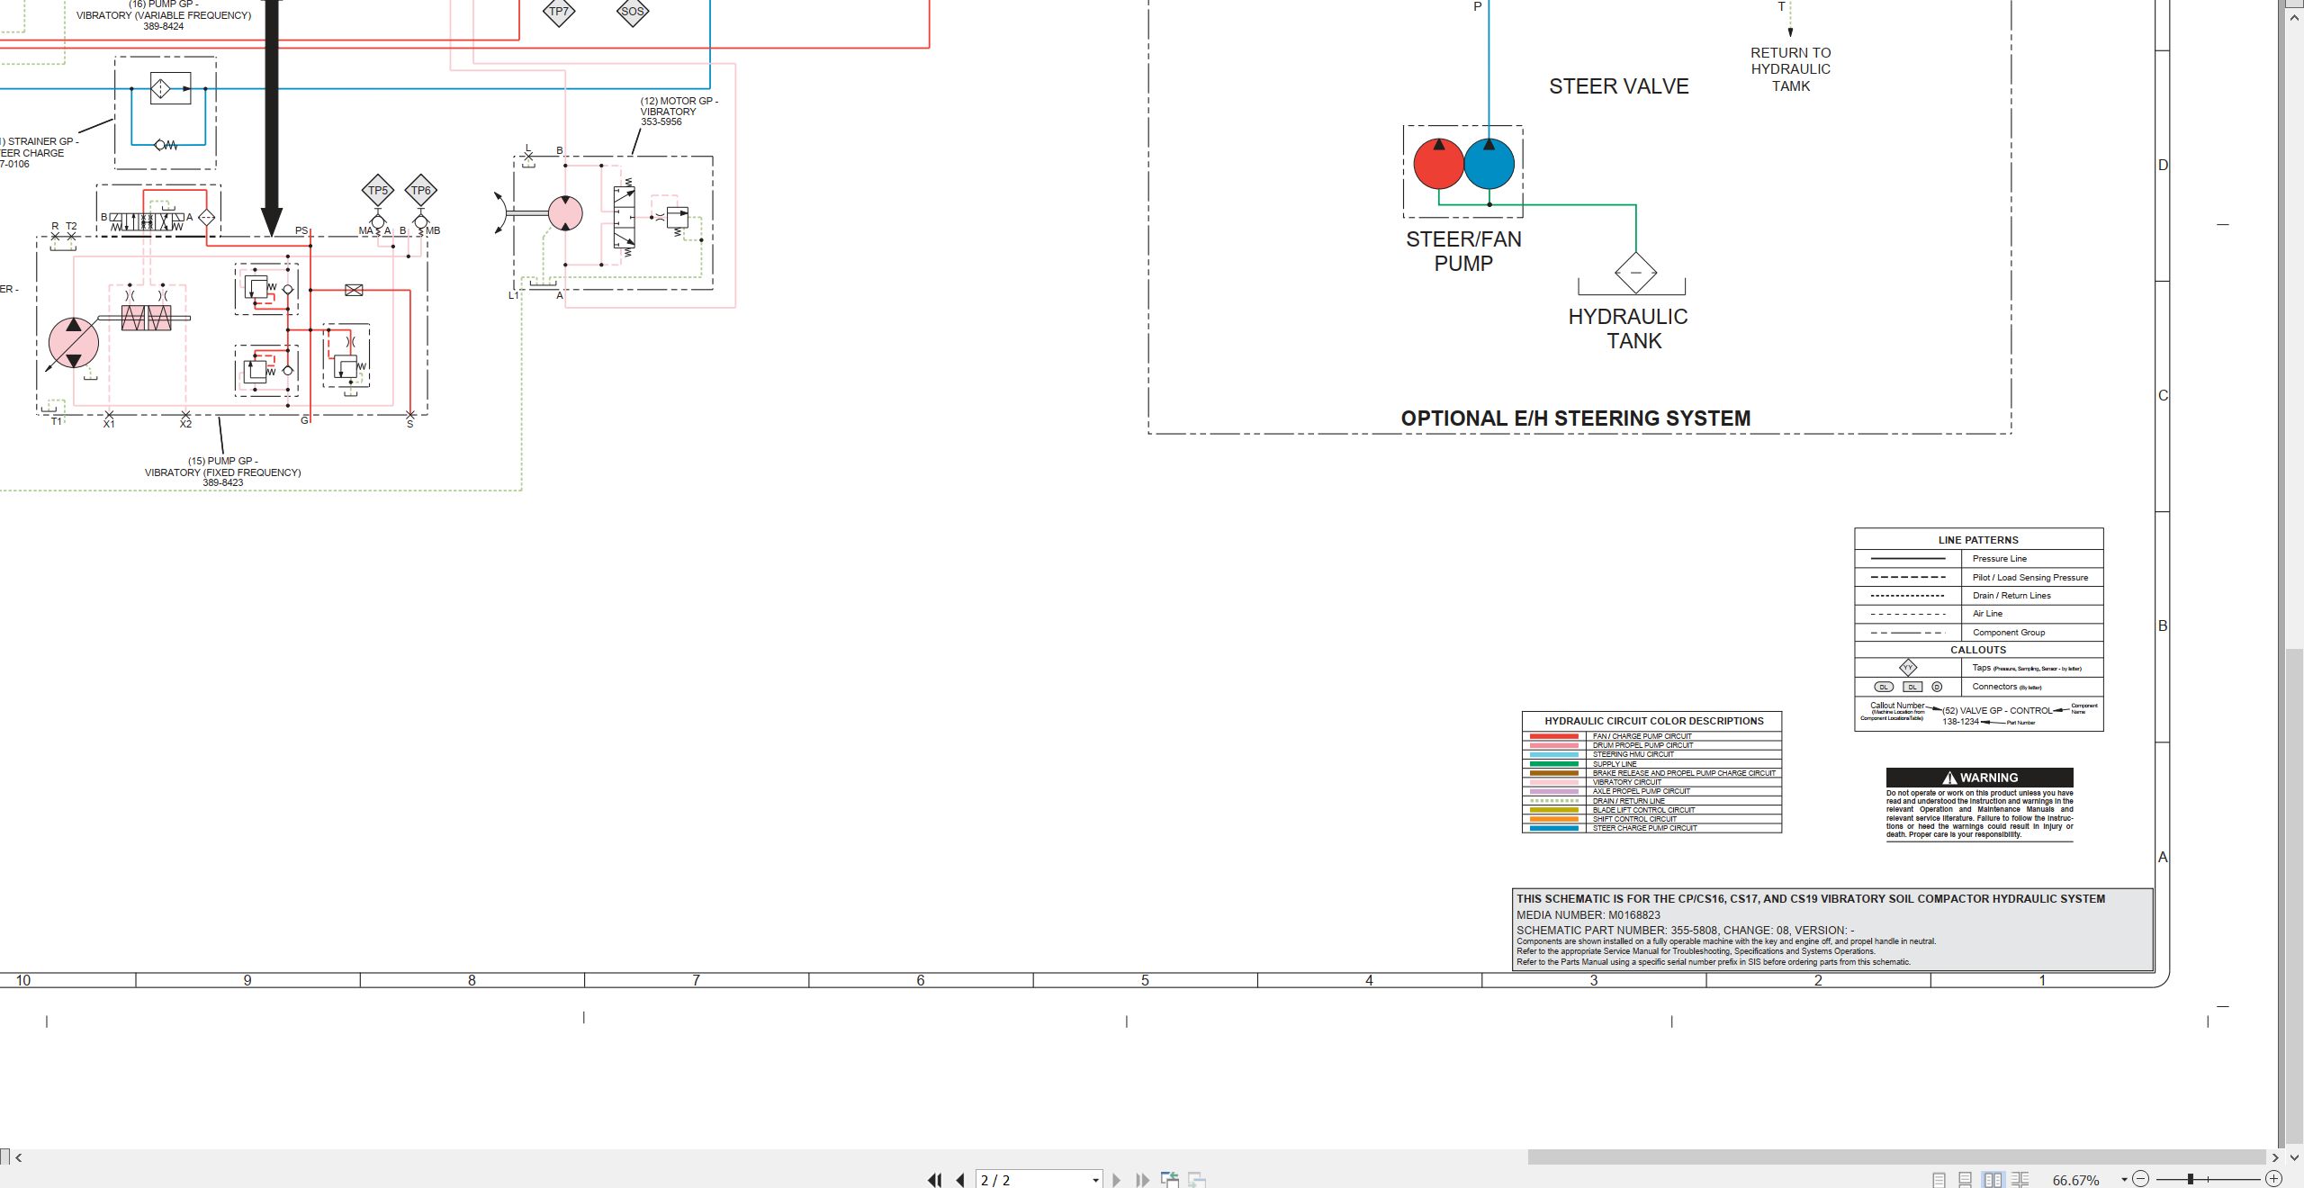Go to the first page
This screenshot has width=2304, height=1188.
[934, 1180]
